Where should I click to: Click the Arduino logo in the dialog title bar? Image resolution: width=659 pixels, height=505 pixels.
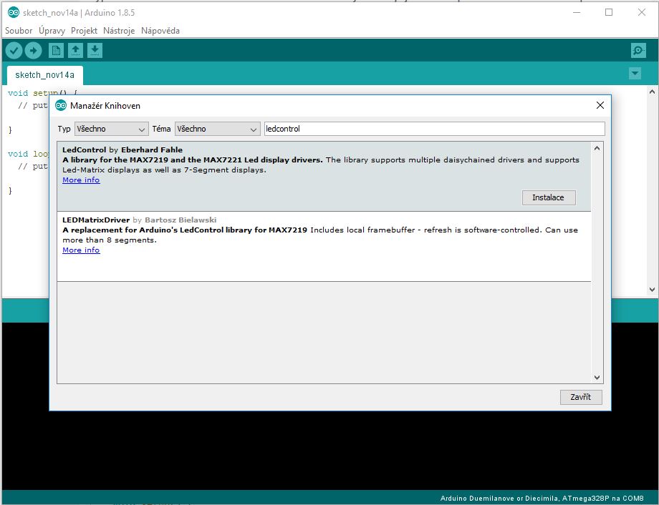point(61,105)
